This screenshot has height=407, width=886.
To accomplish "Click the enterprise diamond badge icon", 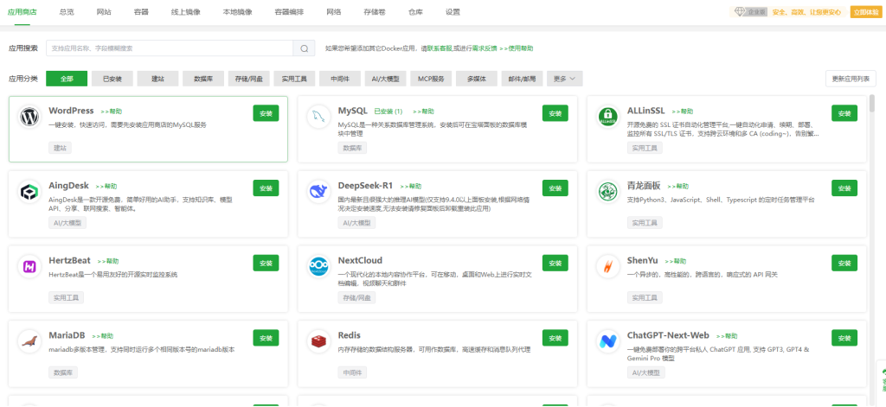I will (x=741, y=12).
